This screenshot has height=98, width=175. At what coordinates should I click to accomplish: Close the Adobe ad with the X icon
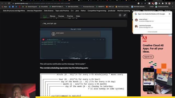pyautogui.click(x=171, y=35)
